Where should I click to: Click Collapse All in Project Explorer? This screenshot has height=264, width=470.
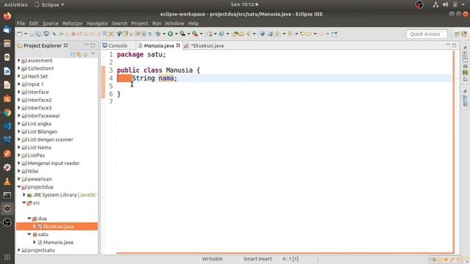click(73, 54)
